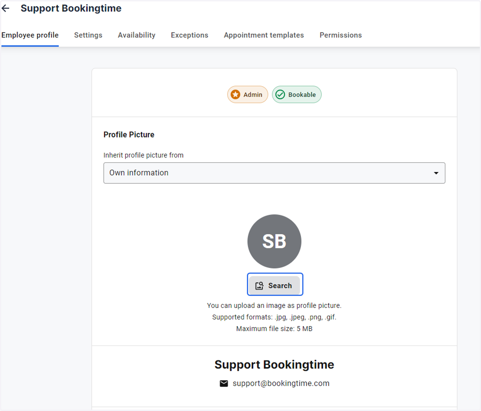Click the dropdown arrow for the profile picture source
481x411 pixels.
(436, 173)
